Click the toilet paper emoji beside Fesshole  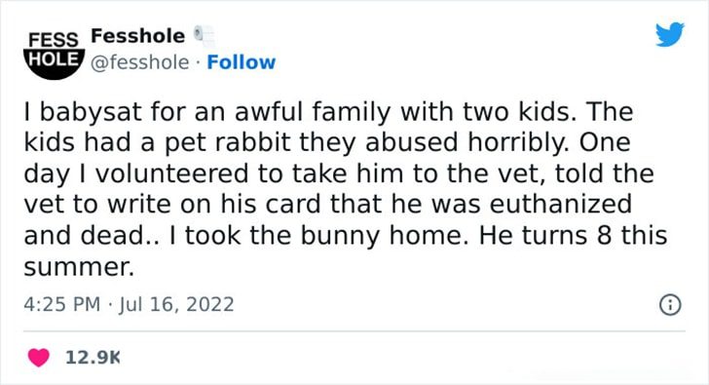point(204,36)
